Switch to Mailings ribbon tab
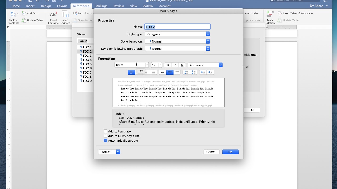The height and width of the screenshot is (189, 337). (101, 6)
